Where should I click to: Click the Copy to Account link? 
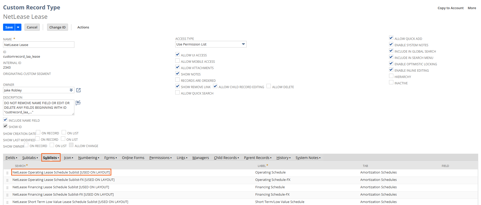[450, 8]
